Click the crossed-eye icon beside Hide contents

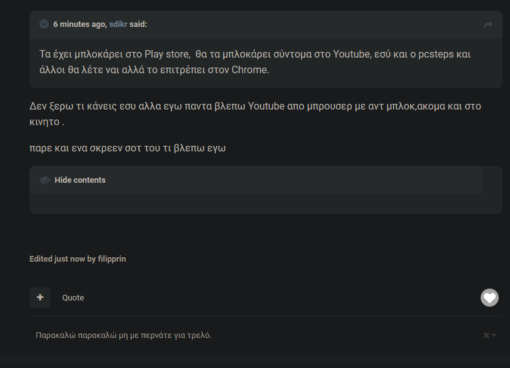(44, 180)
